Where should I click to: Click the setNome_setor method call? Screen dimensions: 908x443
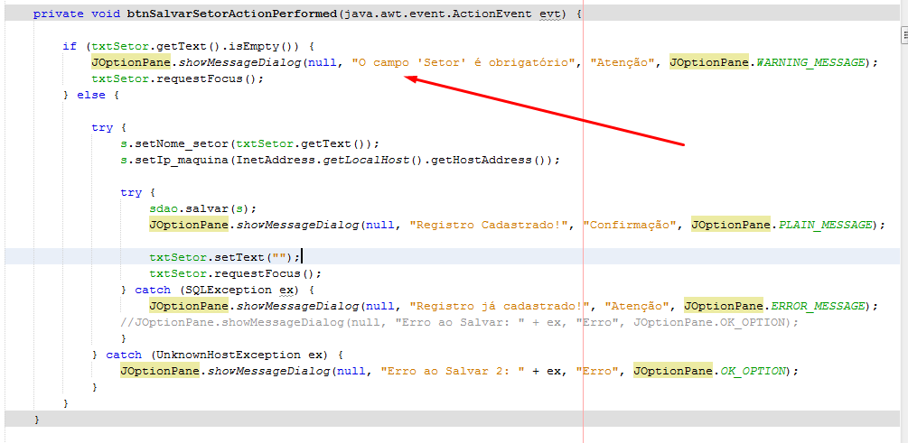[182, 143]
